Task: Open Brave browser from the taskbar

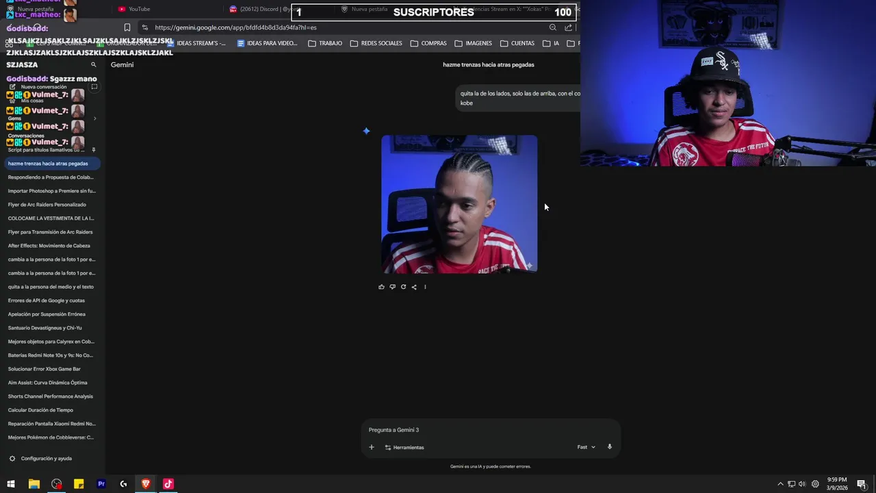Action: point(146,484)
